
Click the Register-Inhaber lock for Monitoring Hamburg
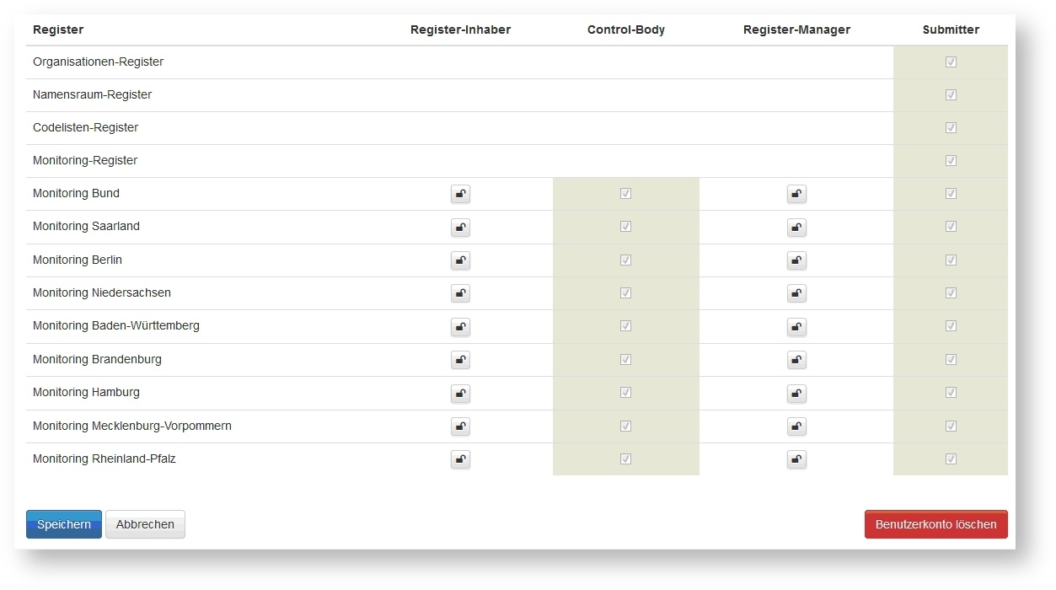coord(460,393)
